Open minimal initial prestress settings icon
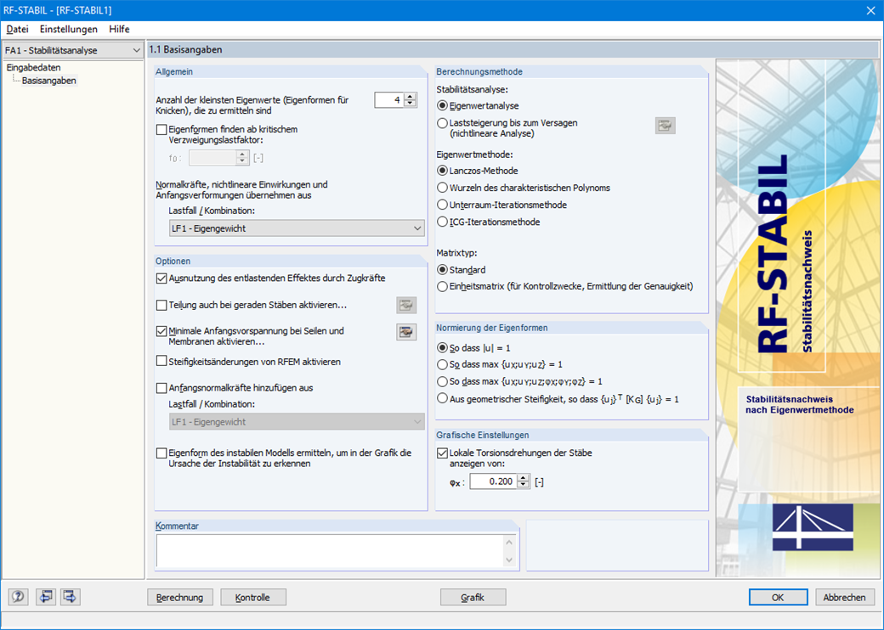Image resolution: width=884 pixels, height=630 pixels. coord(406,332)
